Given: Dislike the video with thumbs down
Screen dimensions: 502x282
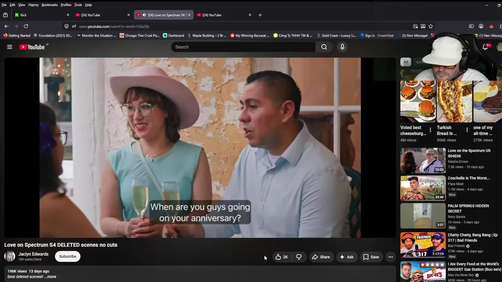Looking at the screenshot, I should coord(299,257).
